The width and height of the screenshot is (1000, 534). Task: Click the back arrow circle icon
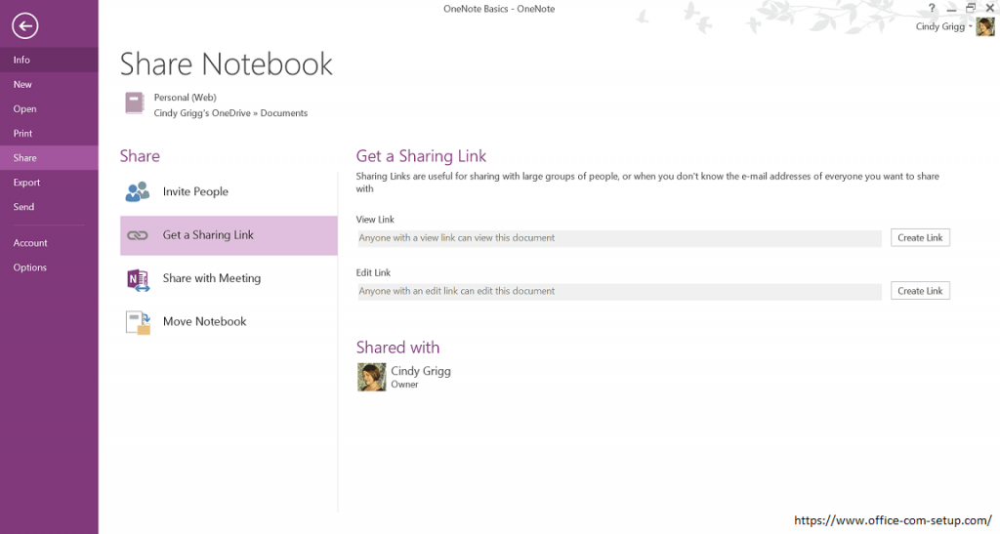click(24, 26)
